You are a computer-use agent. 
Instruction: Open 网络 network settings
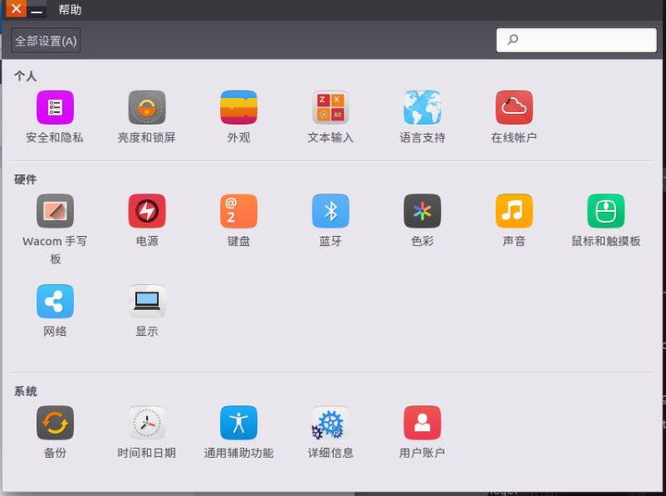coord(55,302)
